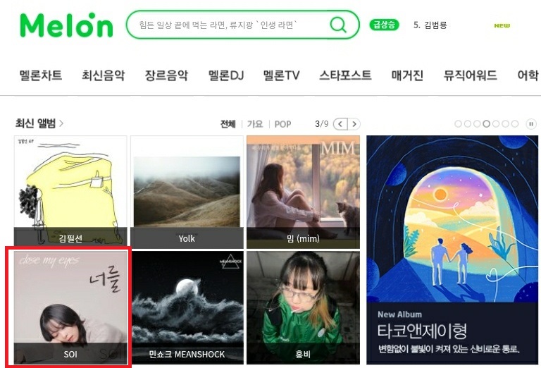Select the first banner indicator dot
Image resolution: width=541 pixels, height=368 pixels.
pyautogui.click(x=458, y=124)
